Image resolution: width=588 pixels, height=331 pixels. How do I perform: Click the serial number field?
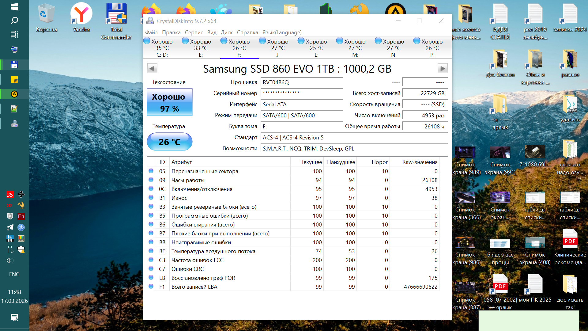301,93
